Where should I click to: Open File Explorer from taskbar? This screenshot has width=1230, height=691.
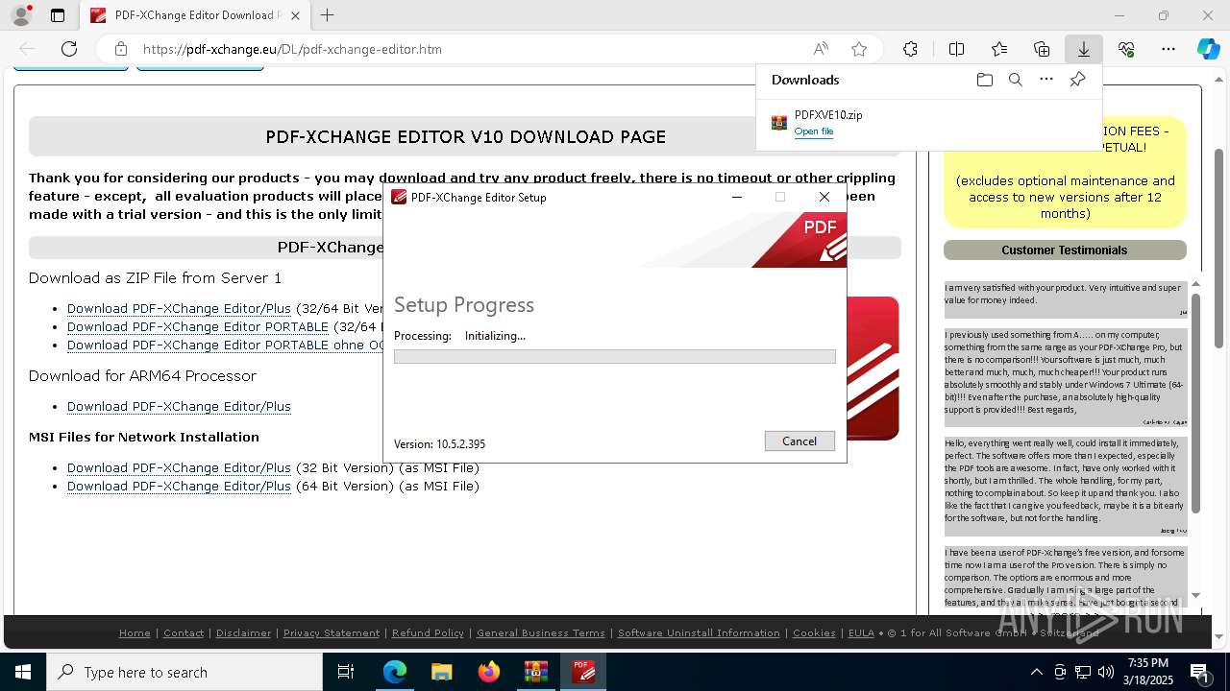[441, 672]
